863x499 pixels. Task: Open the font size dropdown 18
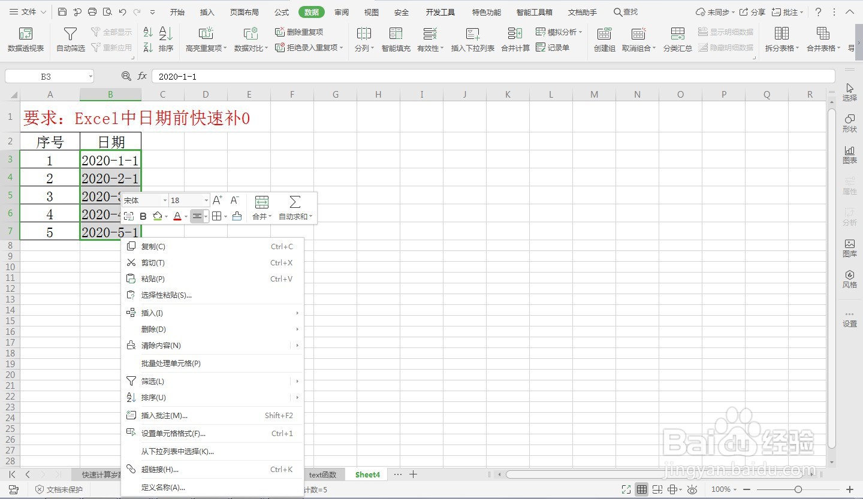[207, 201]
